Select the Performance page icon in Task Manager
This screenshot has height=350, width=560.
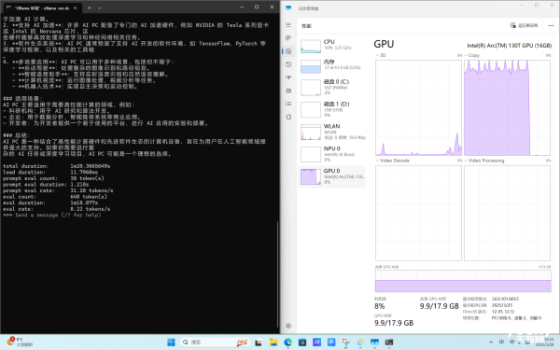(288, 51)
